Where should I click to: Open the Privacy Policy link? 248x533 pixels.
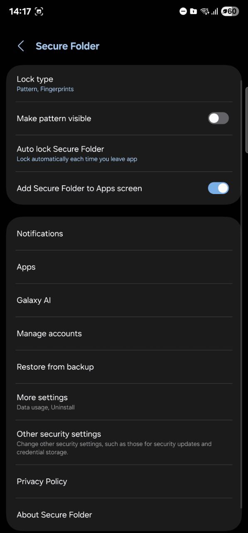click(x=124, y=481)
